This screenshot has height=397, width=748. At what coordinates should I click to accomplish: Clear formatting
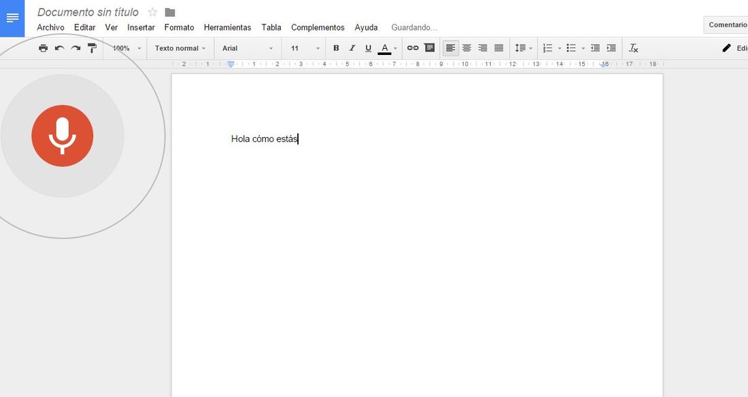click(634, 48)
